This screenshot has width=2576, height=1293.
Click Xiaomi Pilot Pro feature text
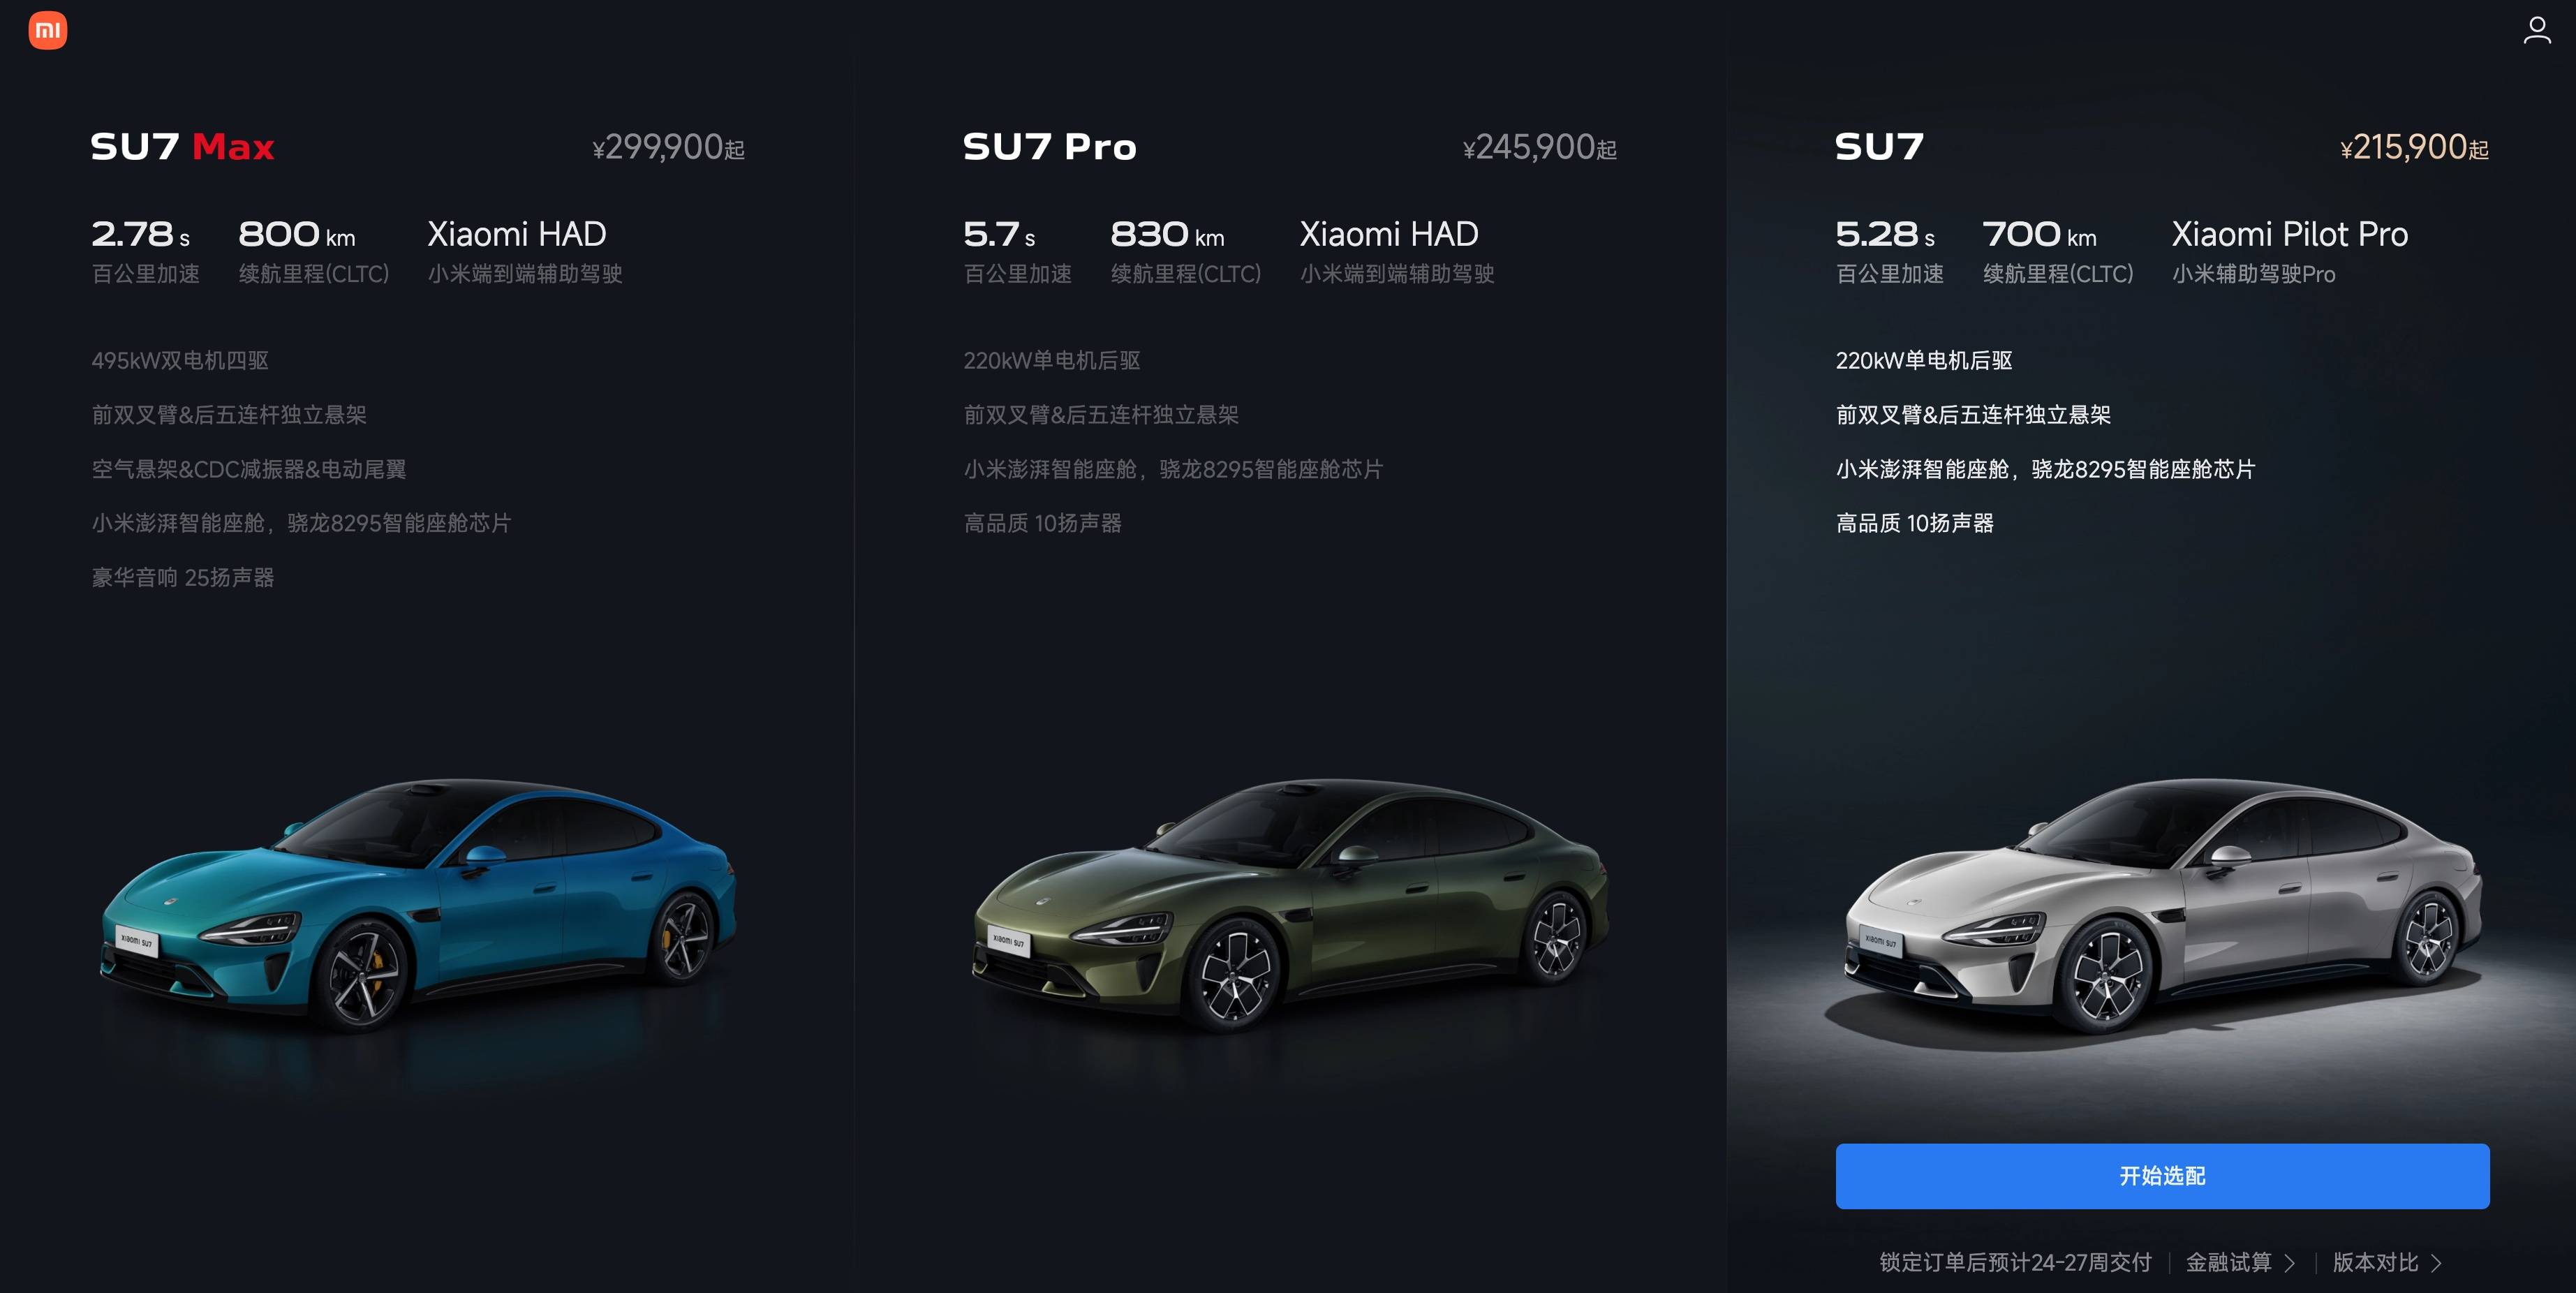point(2289,234)
